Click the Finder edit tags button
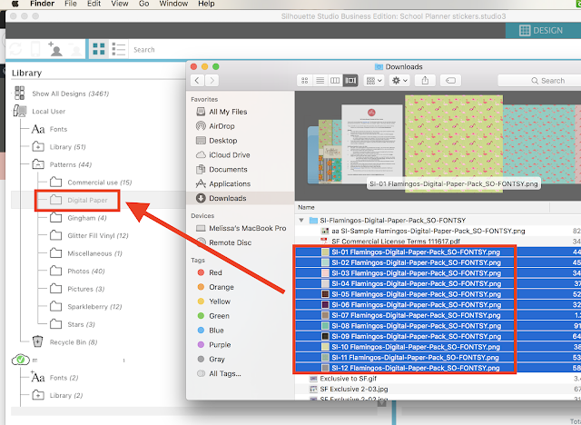The height and width of the screenshot is (425, 581). tap(450, 81)
